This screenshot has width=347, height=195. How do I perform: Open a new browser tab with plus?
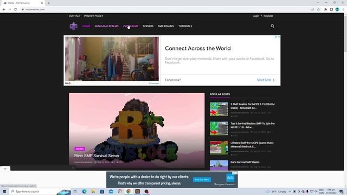pyautogui.click(x=49, y=3)
